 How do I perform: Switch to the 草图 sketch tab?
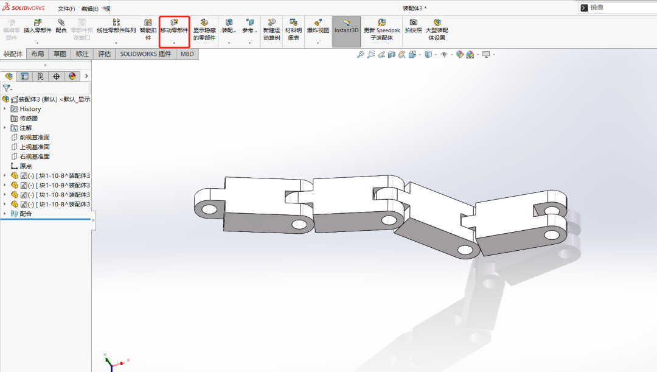pos(60,54)
